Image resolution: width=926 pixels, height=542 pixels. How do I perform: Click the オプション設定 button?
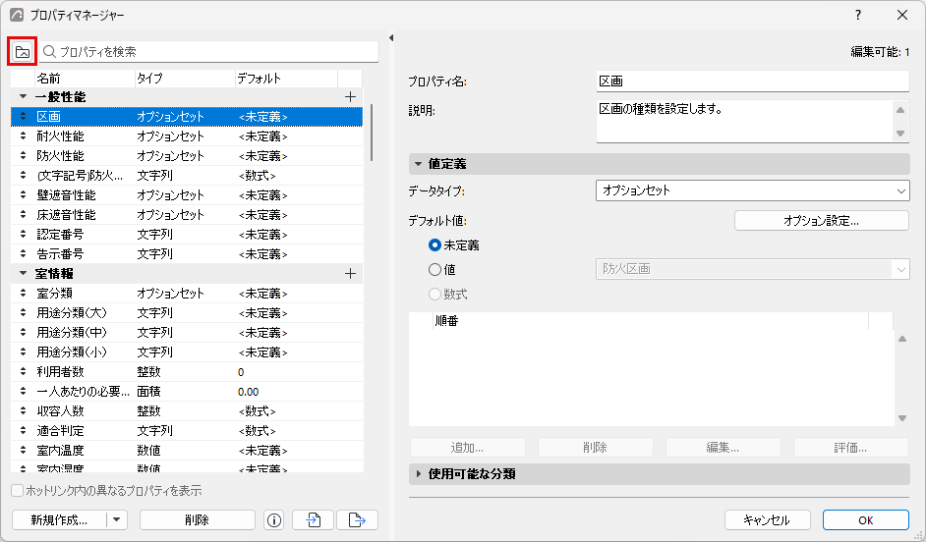[x=822, y=221]
